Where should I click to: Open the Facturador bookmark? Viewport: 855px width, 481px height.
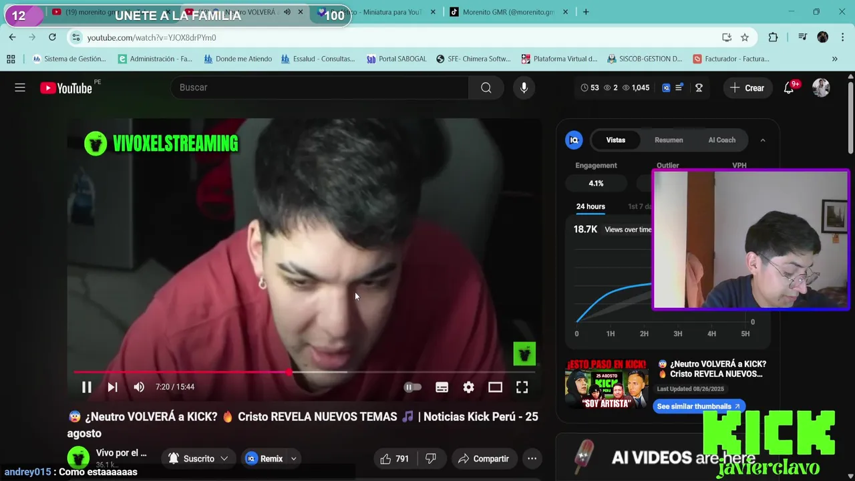tap(731, 59)
